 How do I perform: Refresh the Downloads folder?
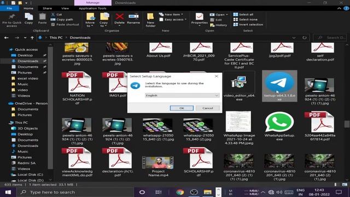point(304,38)
